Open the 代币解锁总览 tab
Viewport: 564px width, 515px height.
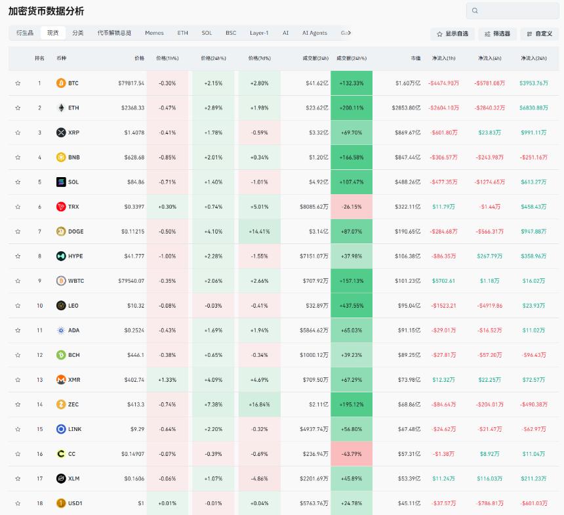[114, 33]
